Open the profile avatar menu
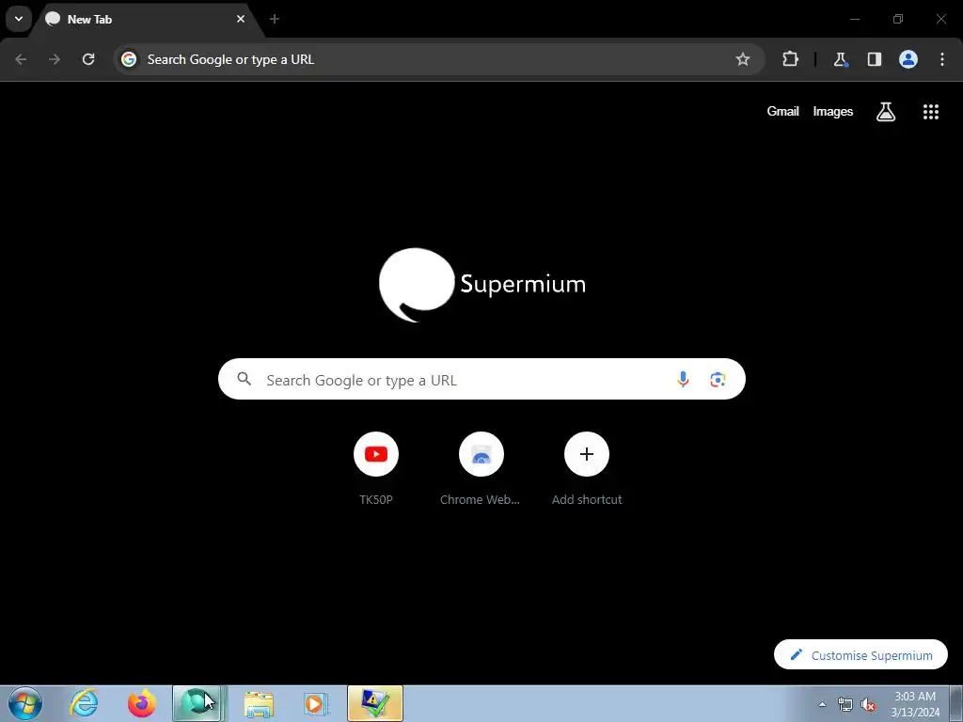 click(x=908, y=59)
